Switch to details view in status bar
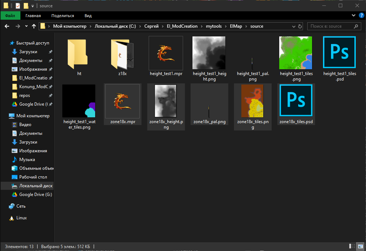Image resolution: width=366 pixels, height=251 pixels. coord(352,246)
